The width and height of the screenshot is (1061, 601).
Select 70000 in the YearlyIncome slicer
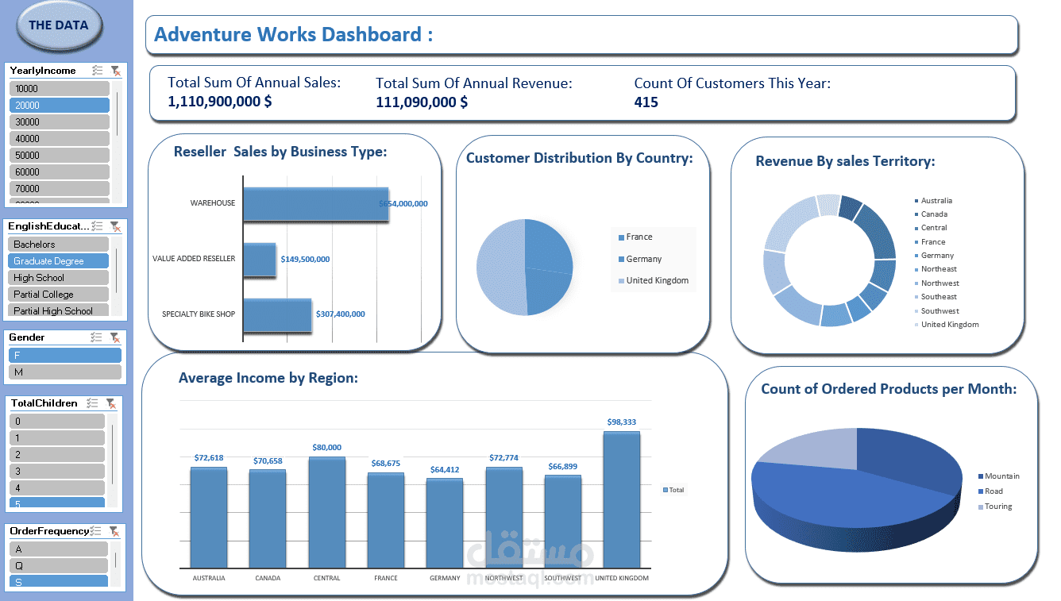coord(60,188)
